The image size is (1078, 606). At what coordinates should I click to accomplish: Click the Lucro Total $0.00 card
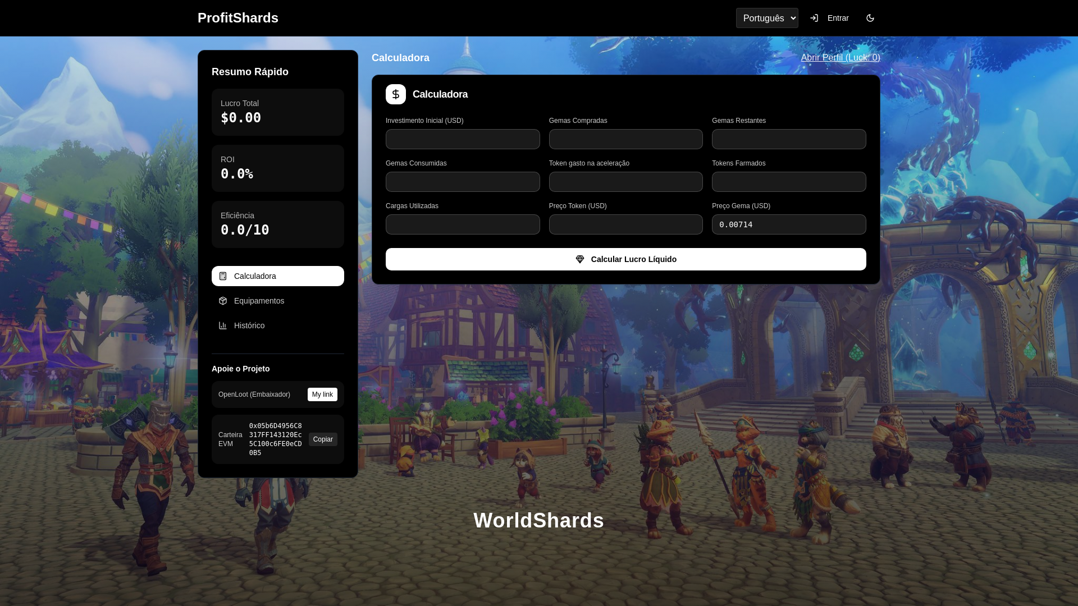point(278,112)
